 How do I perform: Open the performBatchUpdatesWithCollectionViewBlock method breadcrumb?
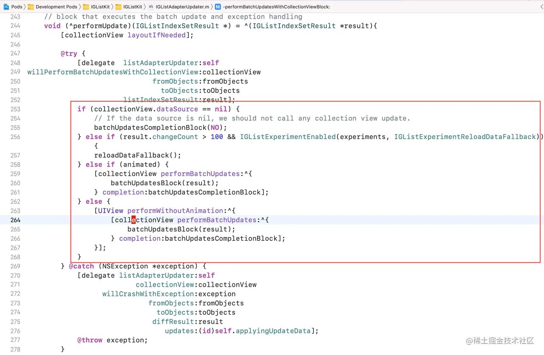click(x=272, y=7)
